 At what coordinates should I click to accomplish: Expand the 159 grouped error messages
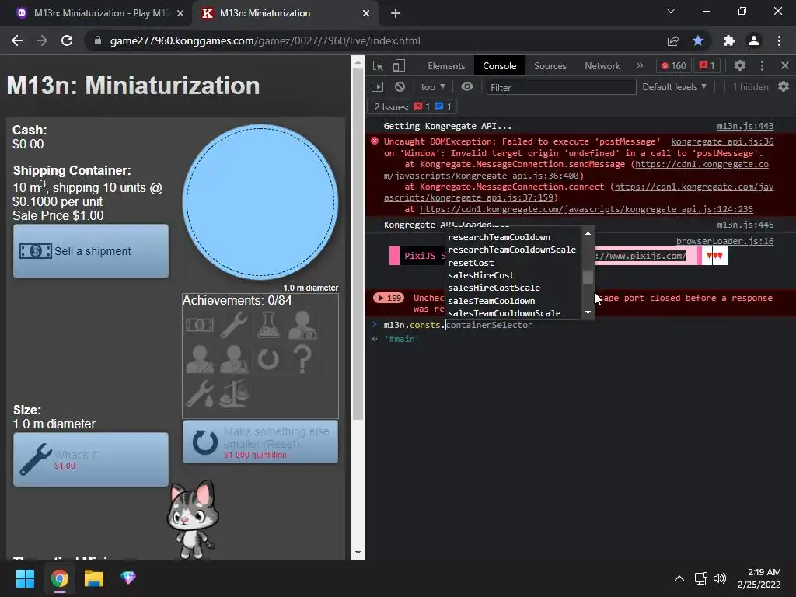pyautogui.click(x=389, y=298)
